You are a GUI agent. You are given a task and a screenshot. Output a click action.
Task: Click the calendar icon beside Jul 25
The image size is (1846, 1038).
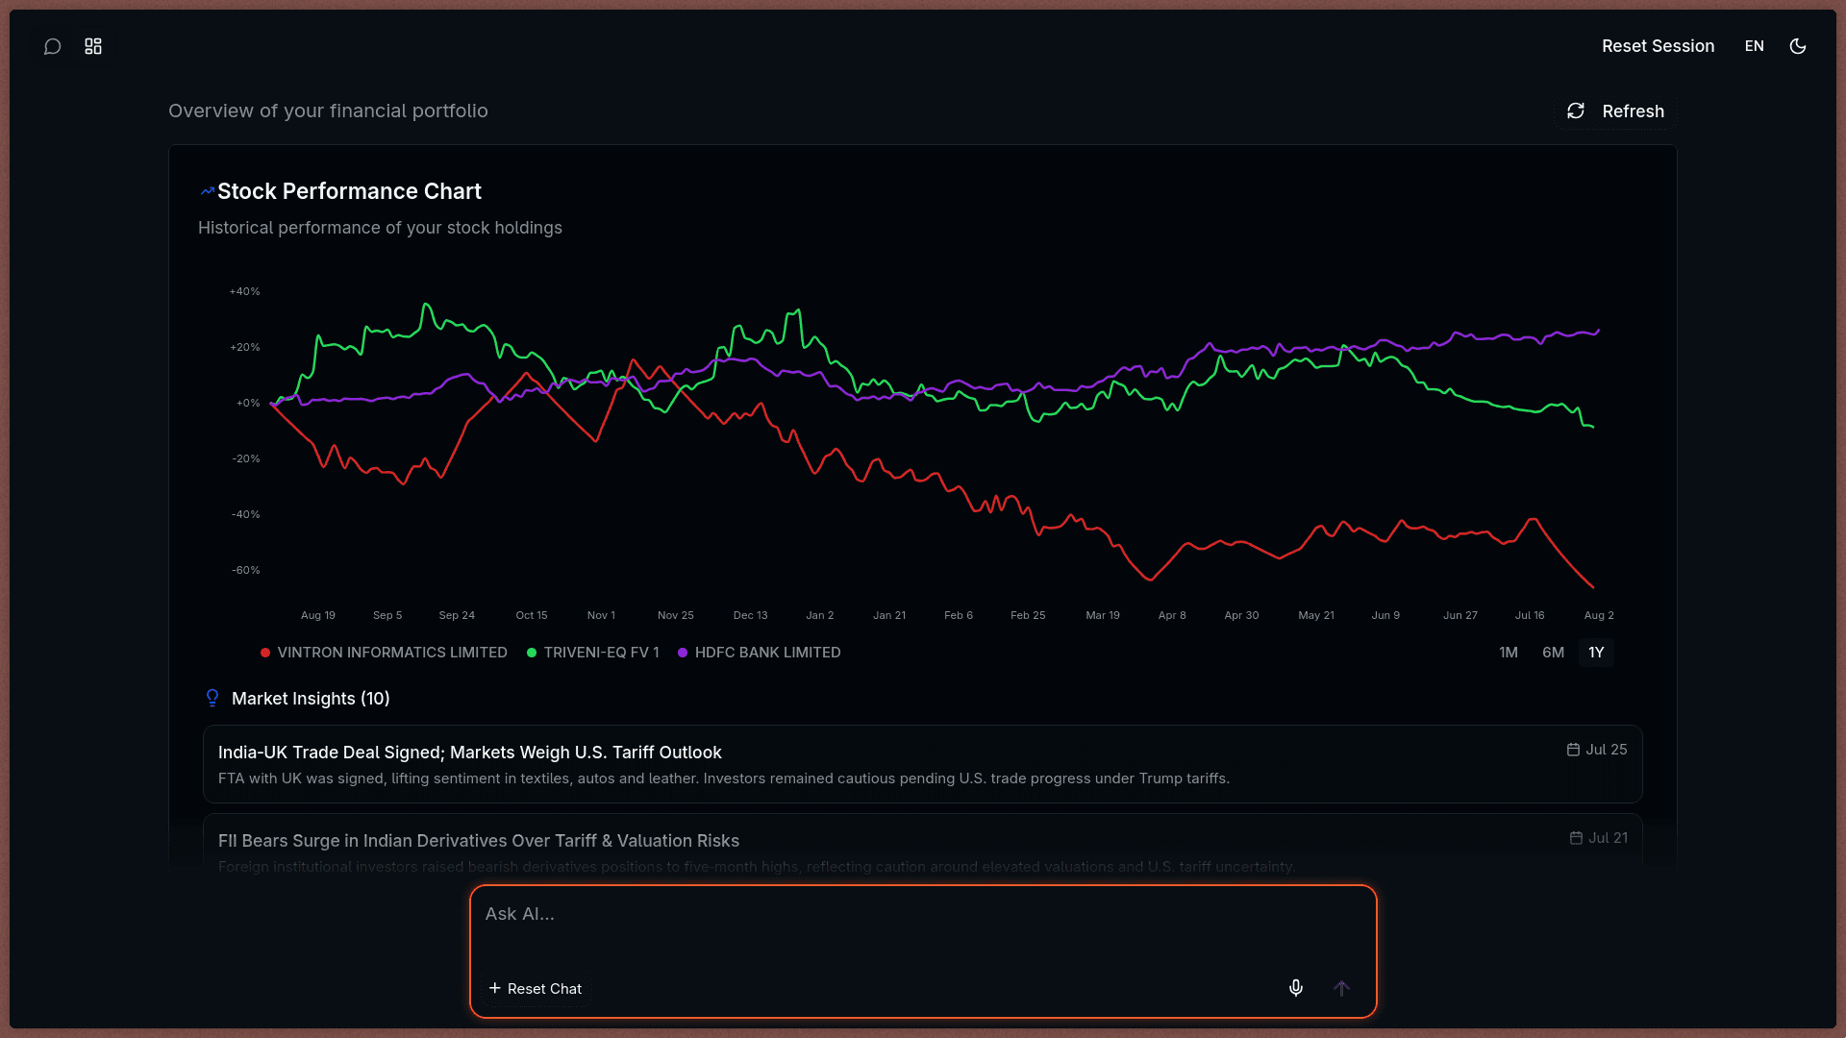tap(1573, 750)
